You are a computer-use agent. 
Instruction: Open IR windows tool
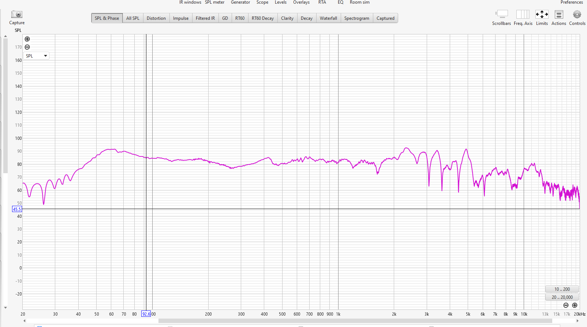(x=190, y=2)
